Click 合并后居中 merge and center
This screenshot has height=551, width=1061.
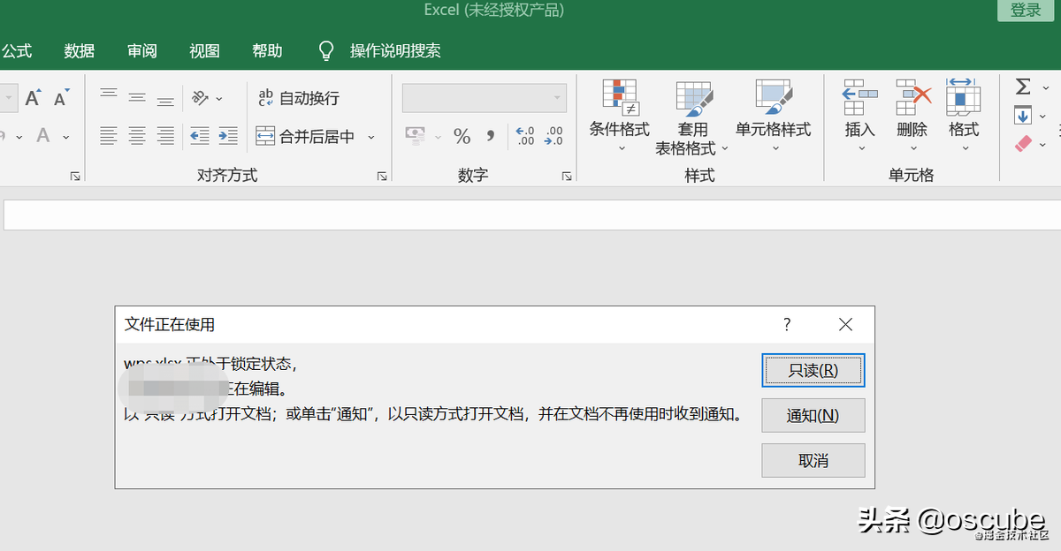306,136
